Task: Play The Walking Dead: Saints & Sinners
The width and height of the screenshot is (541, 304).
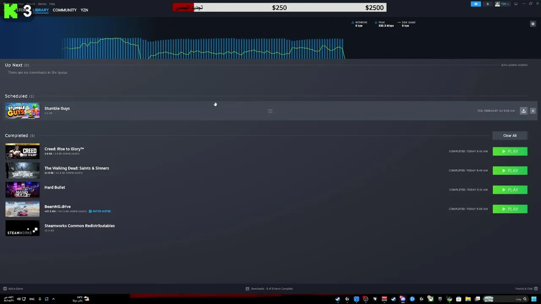Action: point(510,171)
